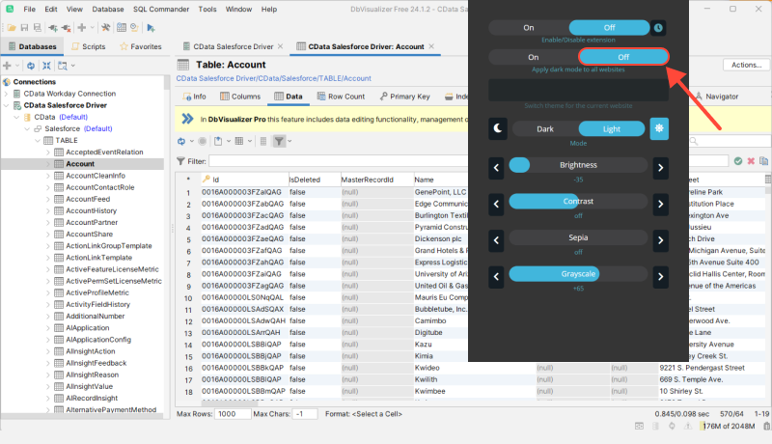Click the Grayscale slider
Viewport: 772px width, 444px height.
[578, 274]
